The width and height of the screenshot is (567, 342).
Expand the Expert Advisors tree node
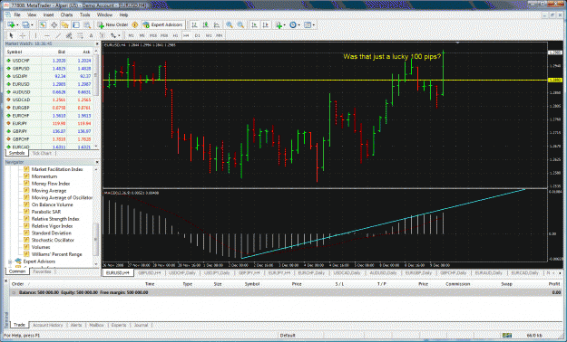click(x=10, y=261)
